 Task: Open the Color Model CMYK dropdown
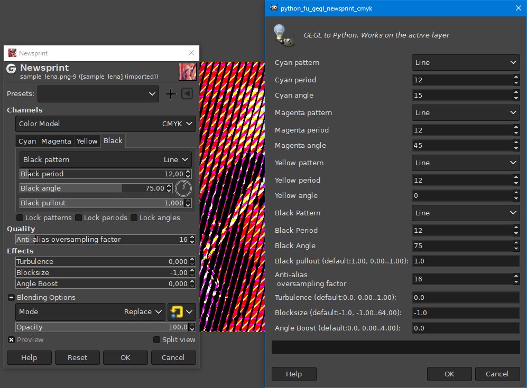pos(106,124)
